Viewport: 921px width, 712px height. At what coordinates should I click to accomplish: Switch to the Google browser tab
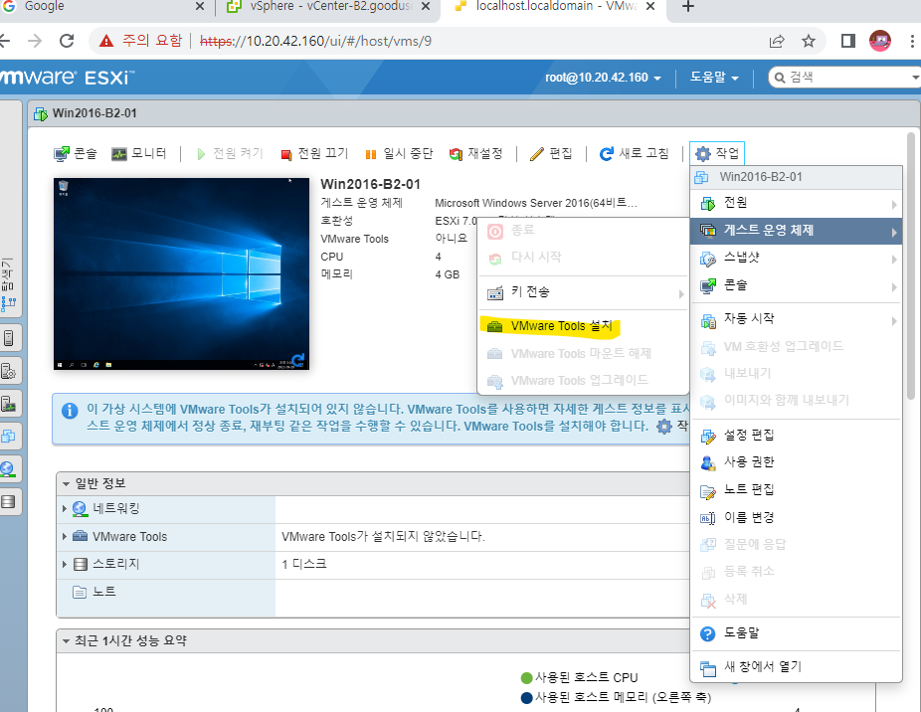(x=102, y=7)
